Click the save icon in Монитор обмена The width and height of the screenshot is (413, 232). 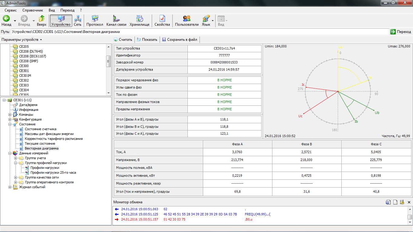coord(388,202)
